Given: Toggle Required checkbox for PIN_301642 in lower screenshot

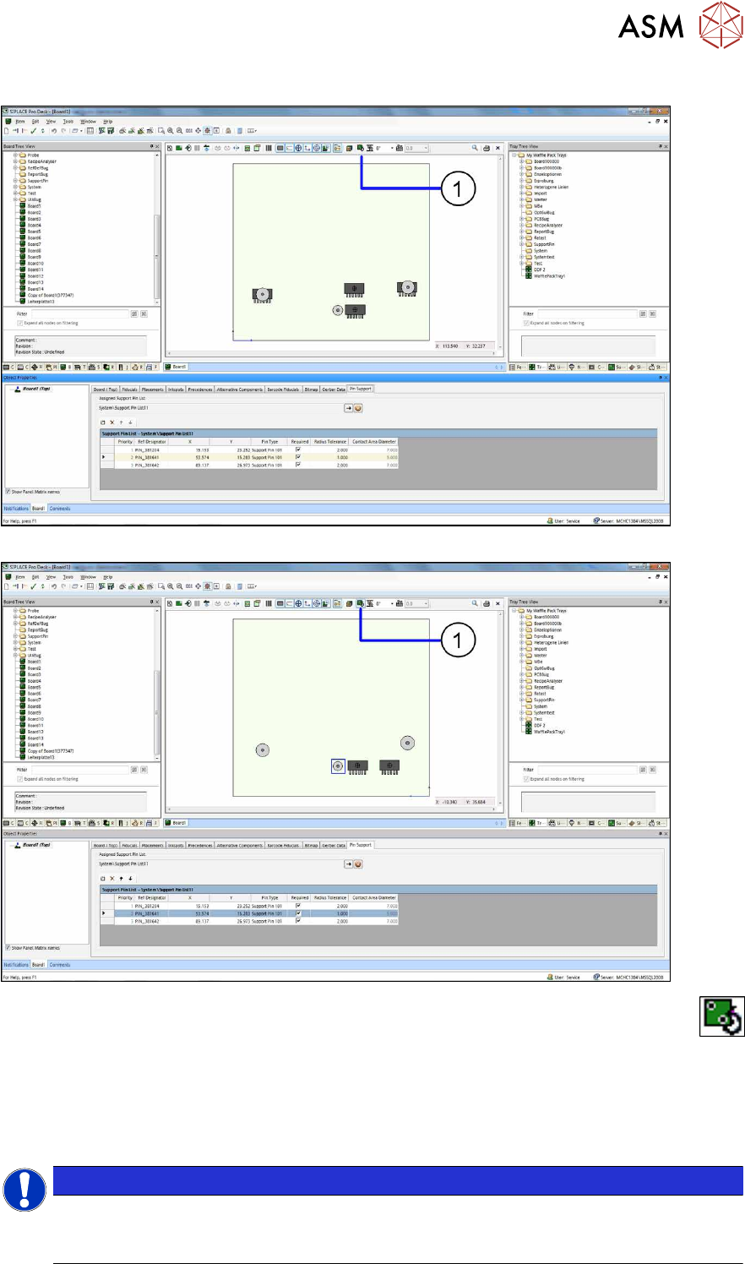Looking at the screenshot, I should 298,921.
